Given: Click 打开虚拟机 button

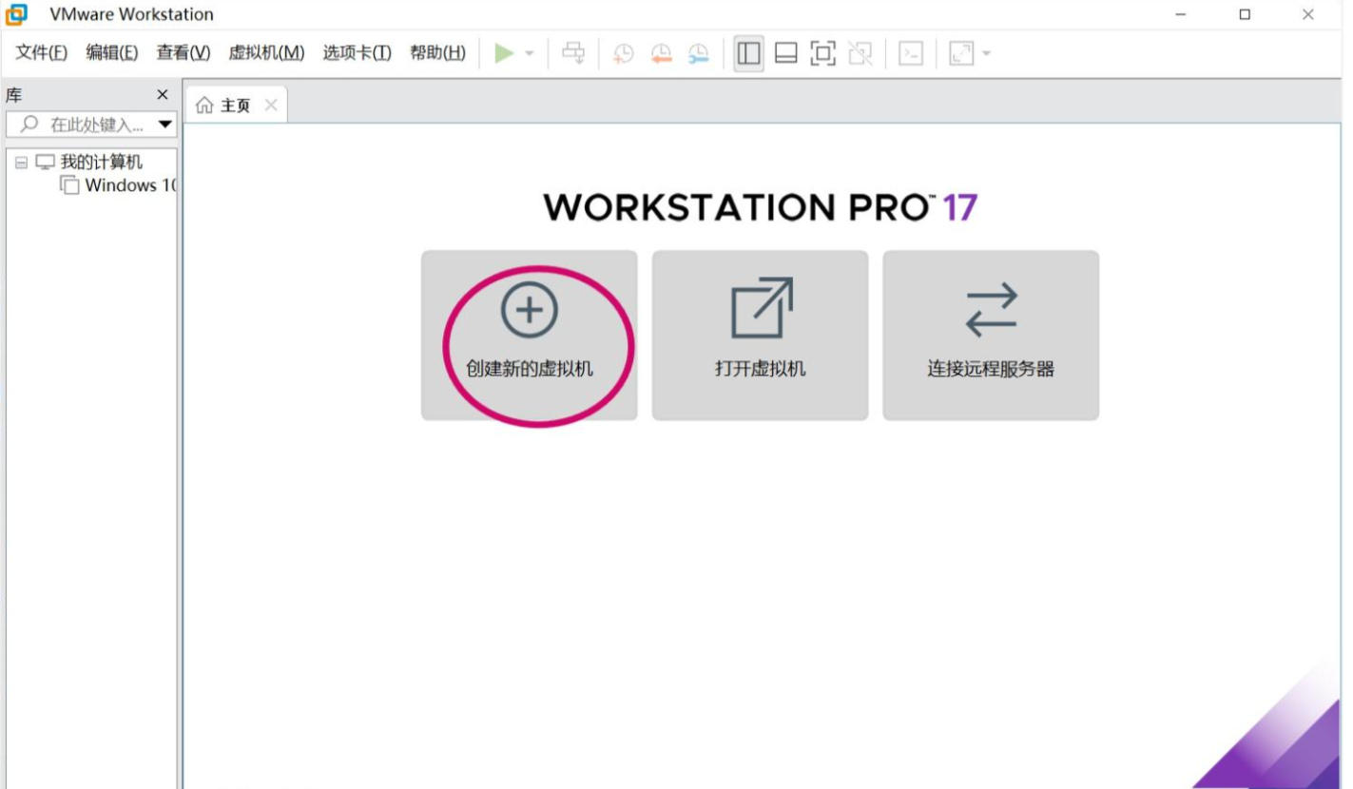Looking at the screenshot, I should pyautogui.click(x=760, y=336).
